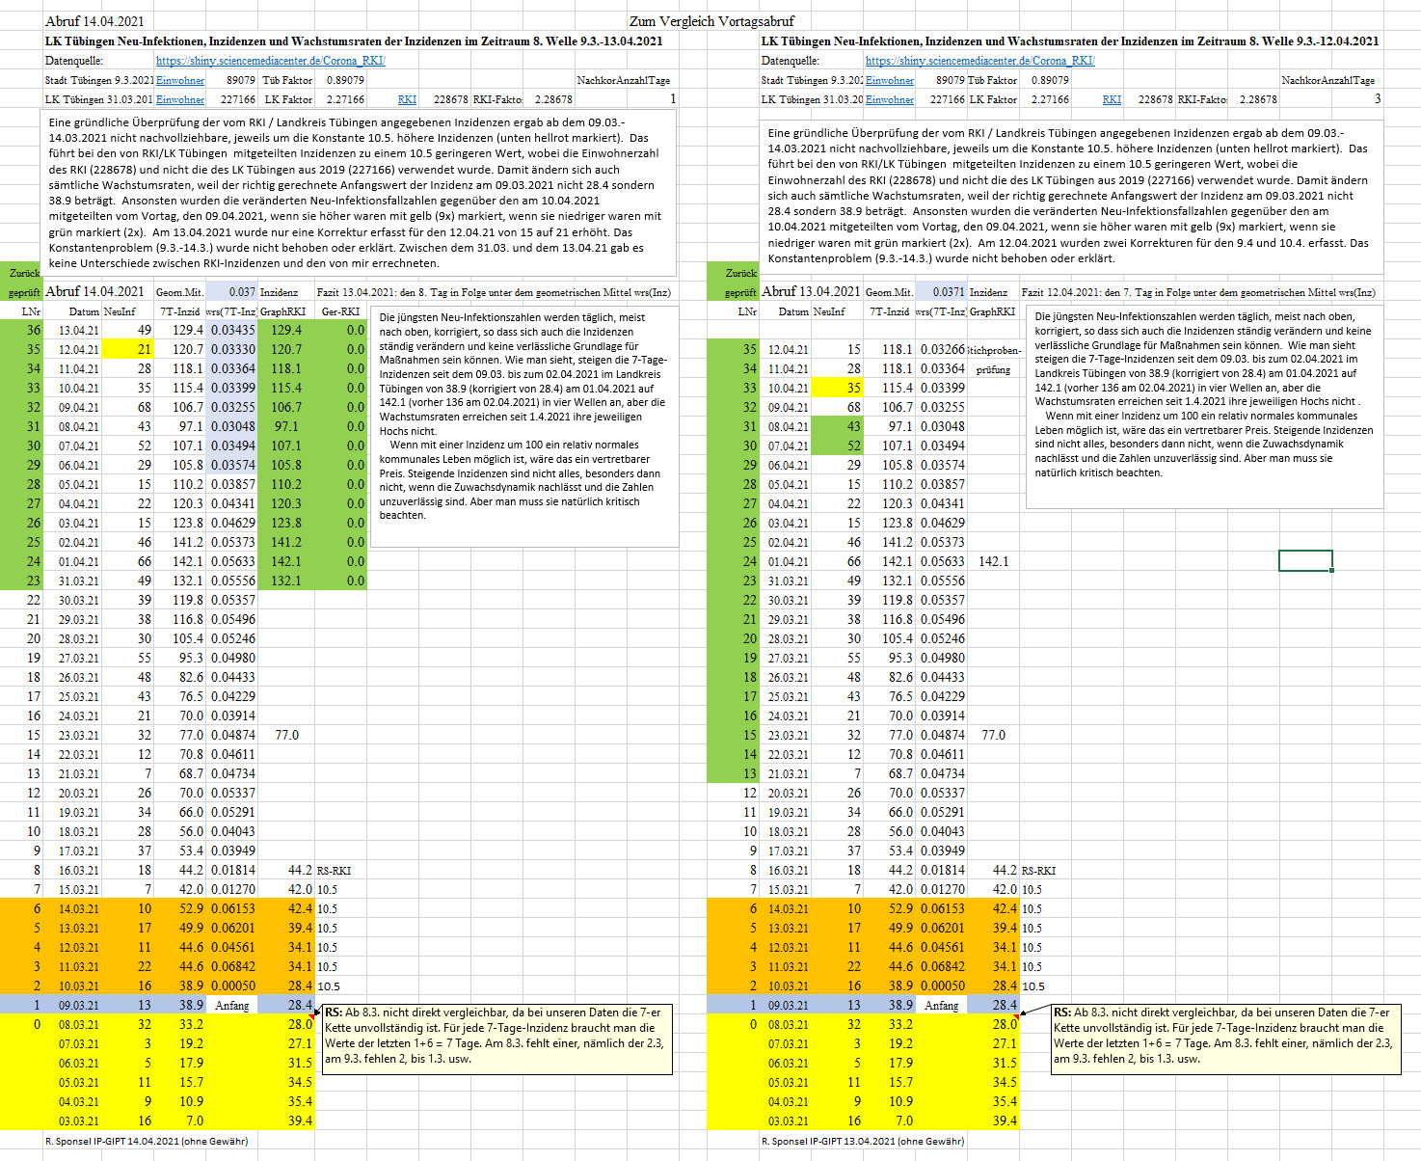The width and height of the screenshot is (1421, 1161).
Task: Select the Geom.Mit. value 0.037 cell
Action: pos(231,291)
